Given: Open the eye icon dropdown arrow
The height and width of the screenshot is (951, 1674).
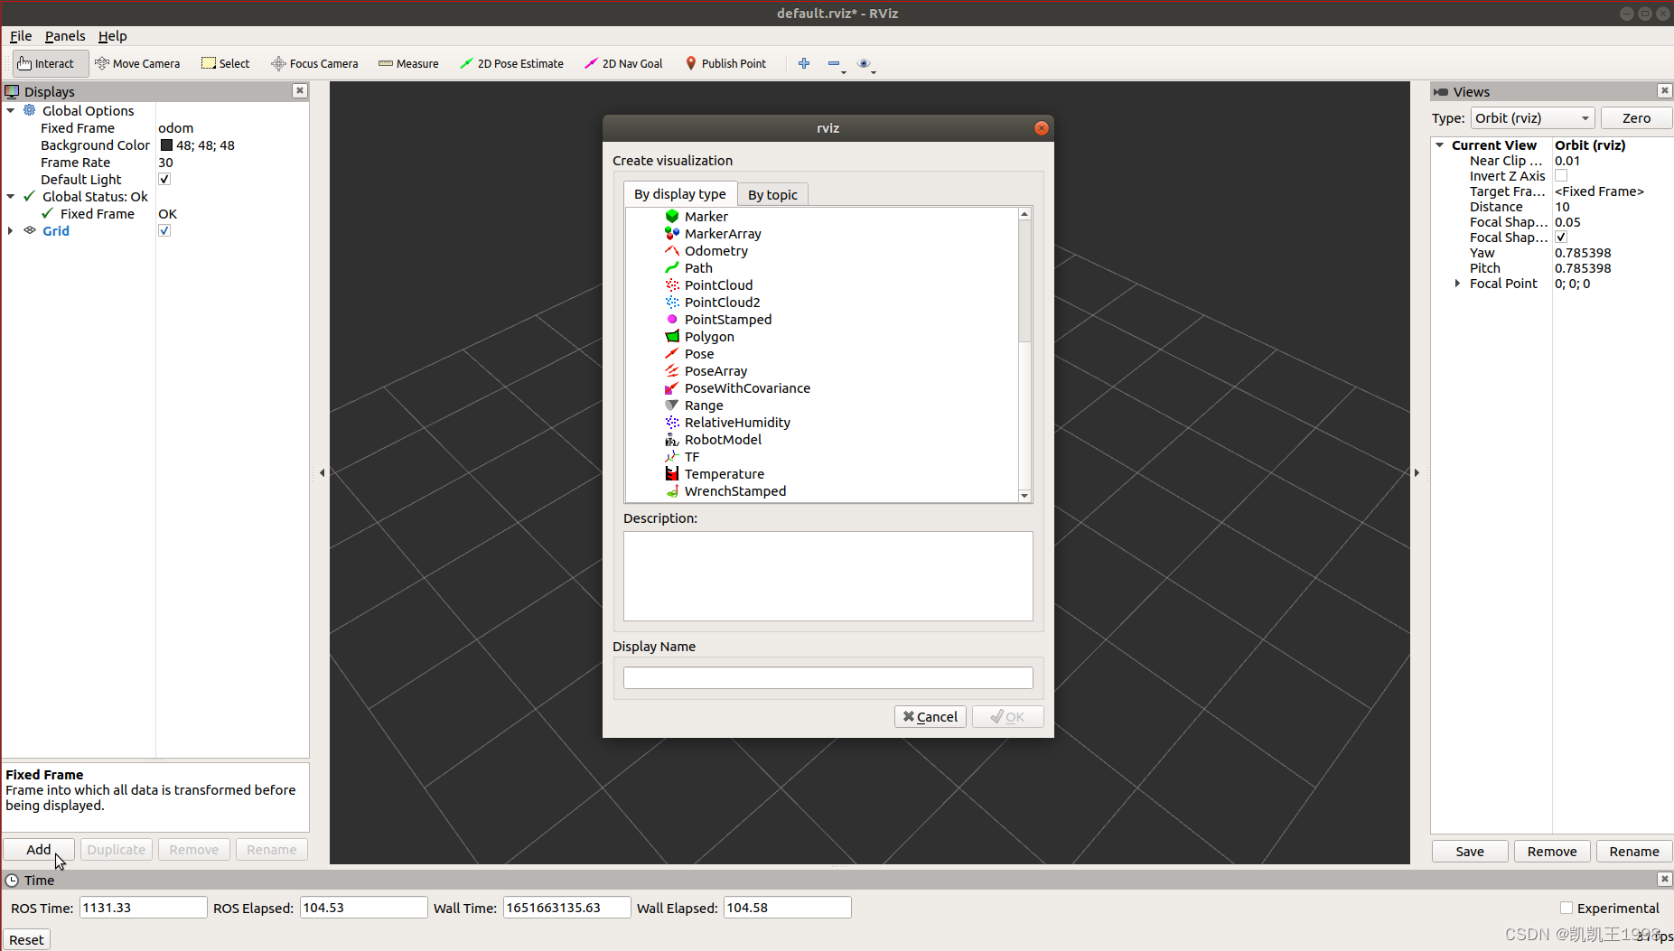Looking at the screenshot, I should click(874, 70).
